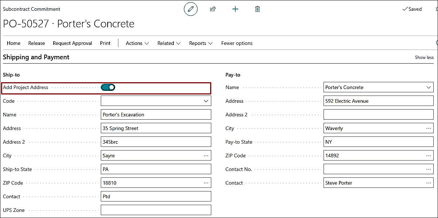
Task: Click the trash delete icon
Action: 257,9
